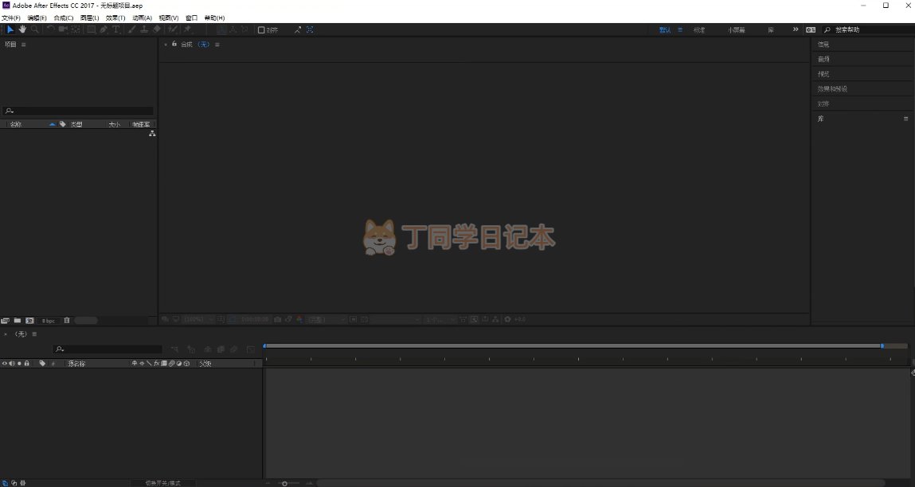
Task: Select the Pan Behind anchor point tool
Action: point(76,29)
